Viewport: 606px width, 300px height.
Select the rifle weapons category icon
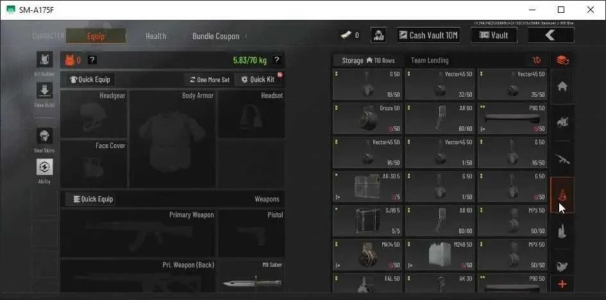tap(562, 159)
